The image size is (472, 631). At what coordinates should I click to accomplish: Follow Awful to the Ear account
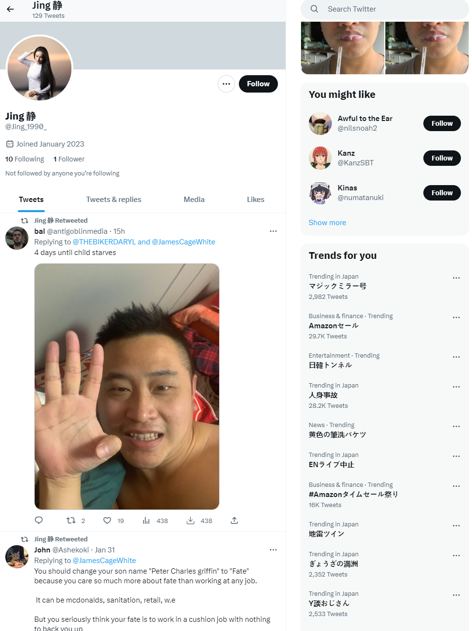(x=442, y=123)
